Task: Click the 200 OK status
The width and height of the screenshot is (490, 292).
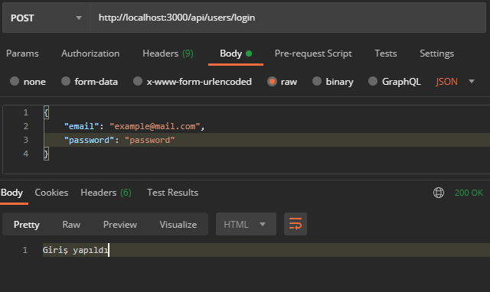Action: click(x=469, y=193)
